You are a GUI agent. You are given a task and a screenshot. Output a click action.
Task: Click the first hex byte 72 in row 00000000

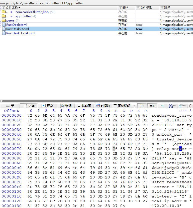click(30, 115)
